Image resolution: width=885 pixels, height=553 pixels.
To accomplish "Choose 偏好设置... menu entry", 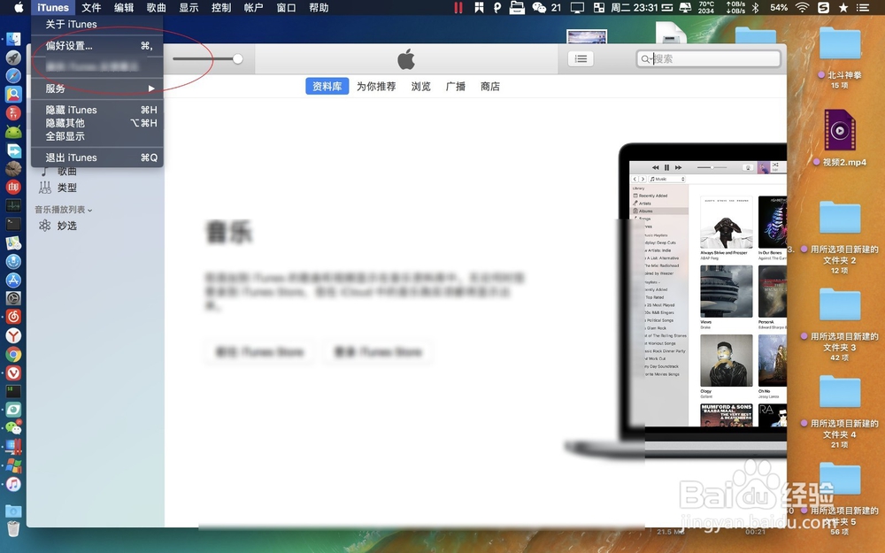I will [97, 46].
